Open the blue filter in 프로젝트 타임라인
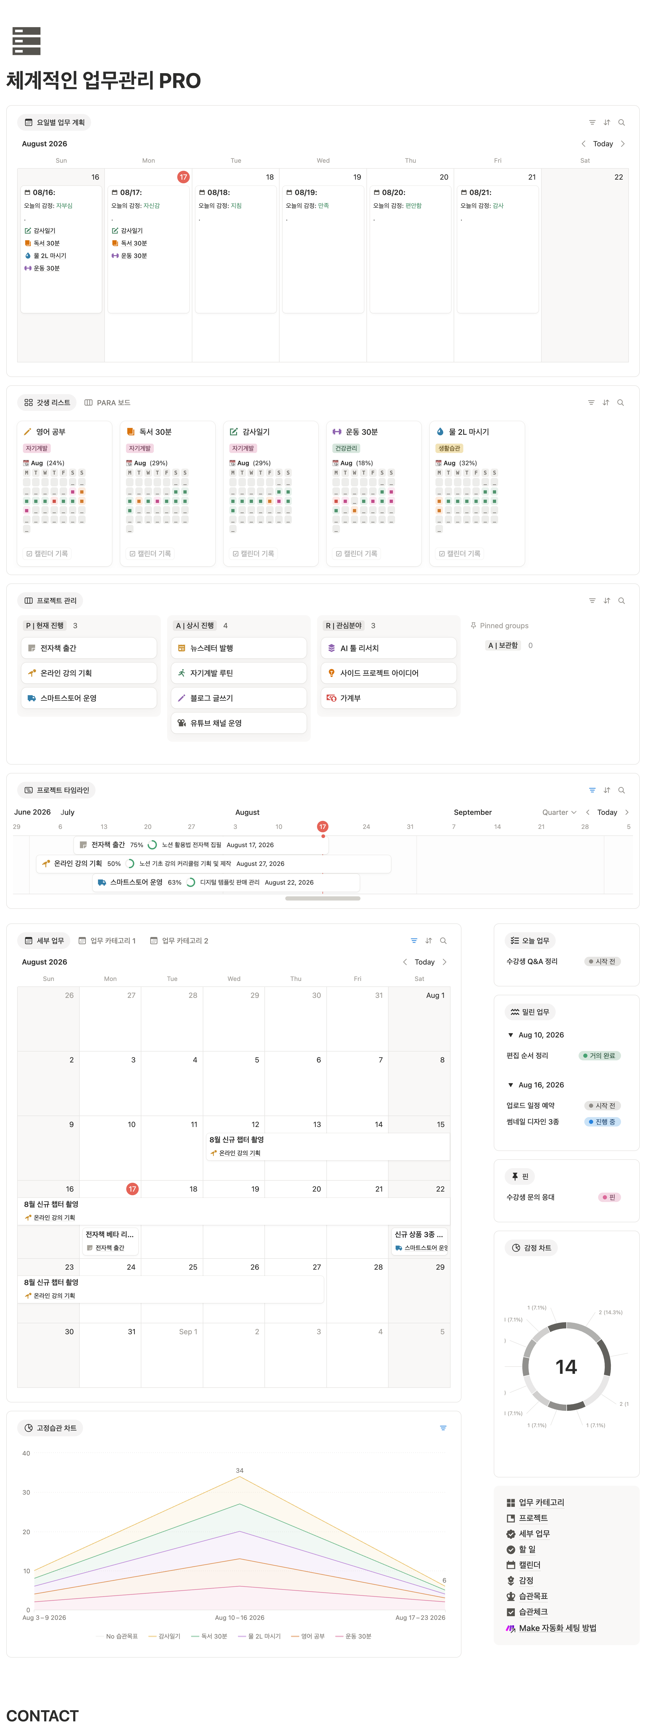Viewport: 646px width, 1731px height. (x=592, y=790)
